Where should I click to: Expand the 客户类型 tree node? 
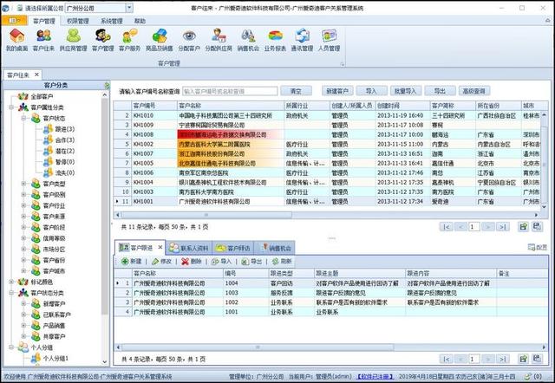click(23, 184)
